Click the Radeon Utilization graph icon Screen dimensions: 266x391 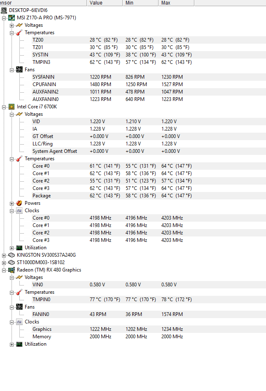click(x=19, y=344)
